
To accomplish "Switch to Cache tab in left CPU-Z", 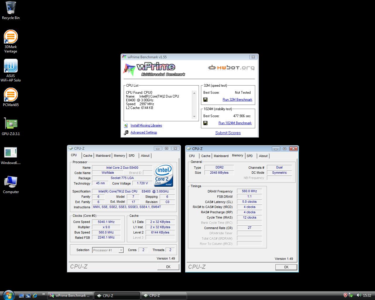I will tap(88, 156).
